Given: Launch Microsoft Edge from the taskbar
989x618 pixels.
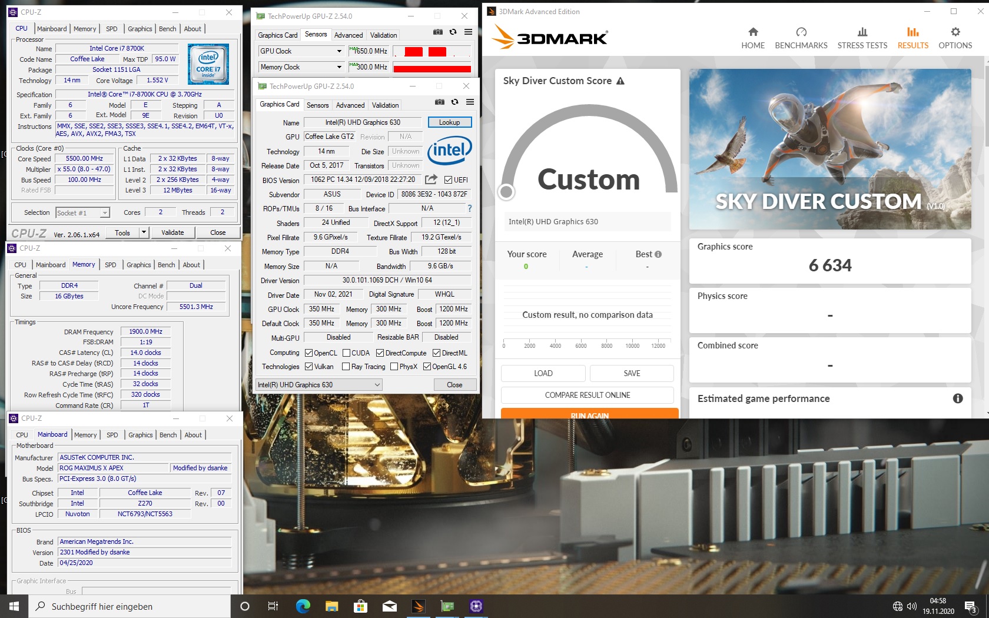Looking at the screenshot, I should [303, 606].
